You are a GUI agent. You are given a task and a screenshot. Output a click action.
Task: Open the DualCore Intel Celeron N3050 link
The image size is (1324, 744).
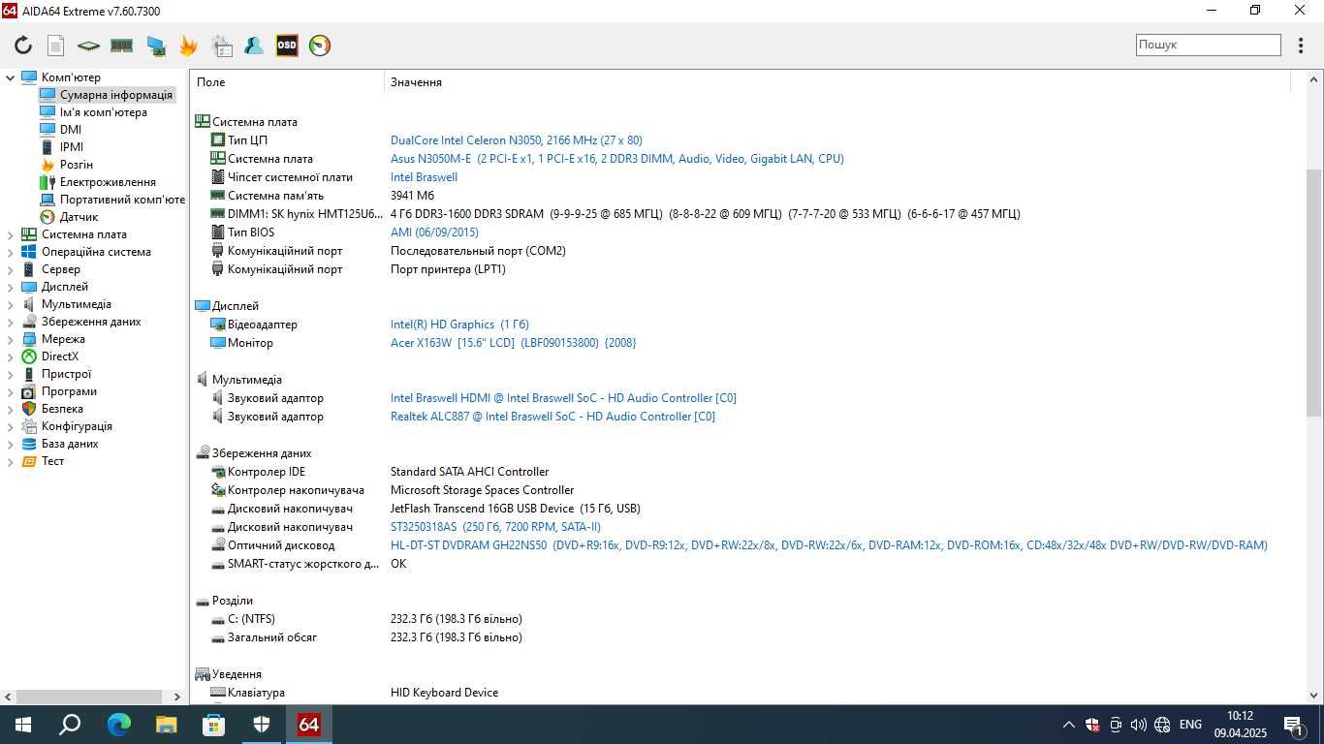(516, 140)
